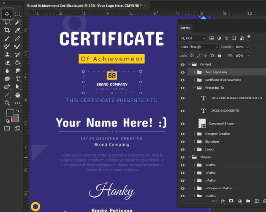Filter layers by text type

227,38
